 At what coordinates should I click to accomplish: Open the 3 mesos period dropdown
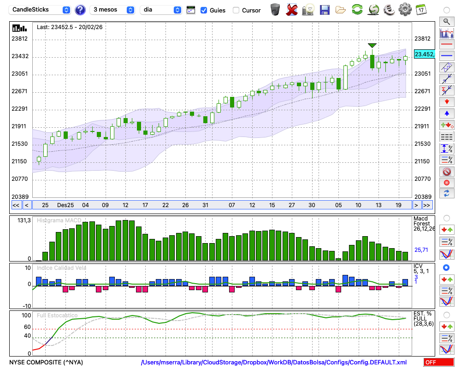click(x=112, y=10)
